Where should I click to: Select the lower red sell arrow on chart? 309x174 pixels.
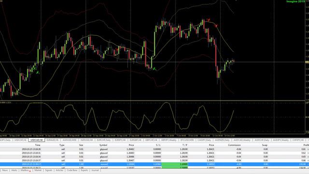click(x=216, y=26)
